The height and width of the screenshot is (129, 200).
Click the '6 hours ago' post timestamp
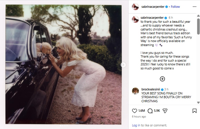tap(139, 117)
